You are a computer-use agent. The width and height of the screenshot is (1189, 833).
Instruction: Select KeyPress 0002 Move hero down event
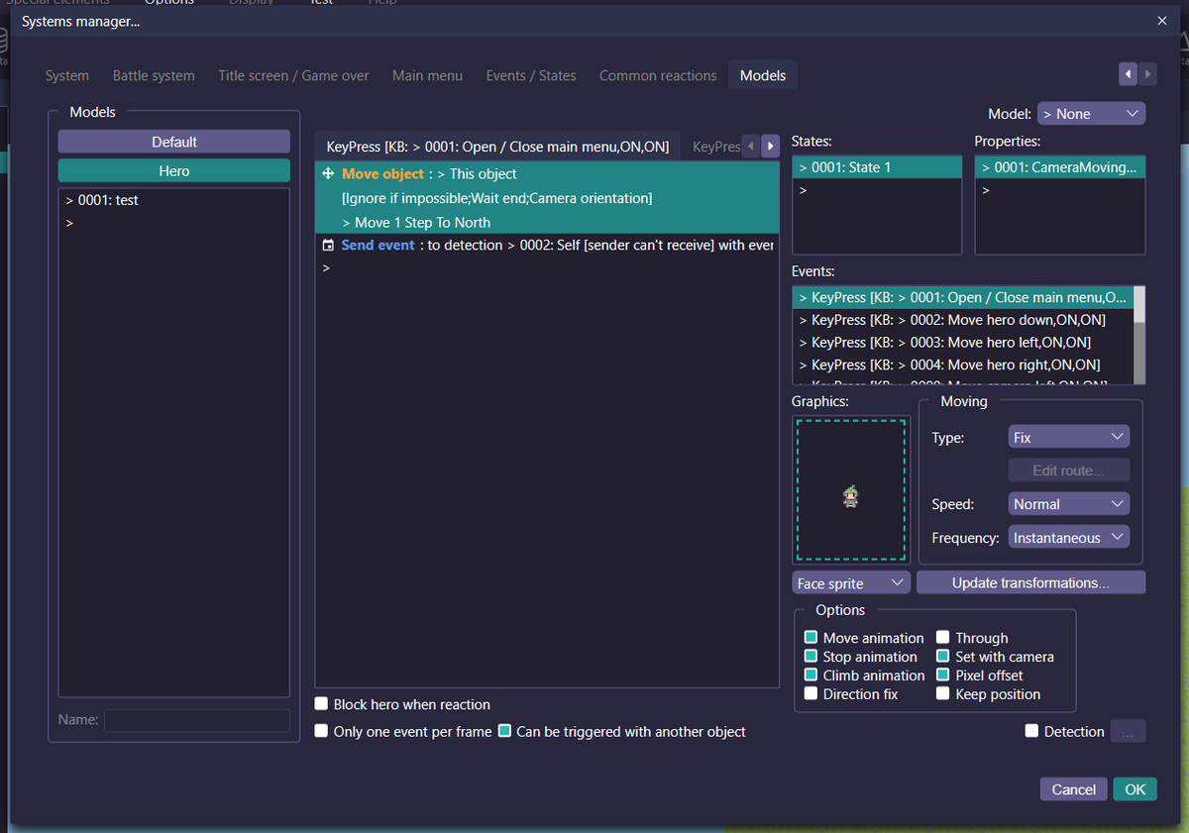coord(963,320)
